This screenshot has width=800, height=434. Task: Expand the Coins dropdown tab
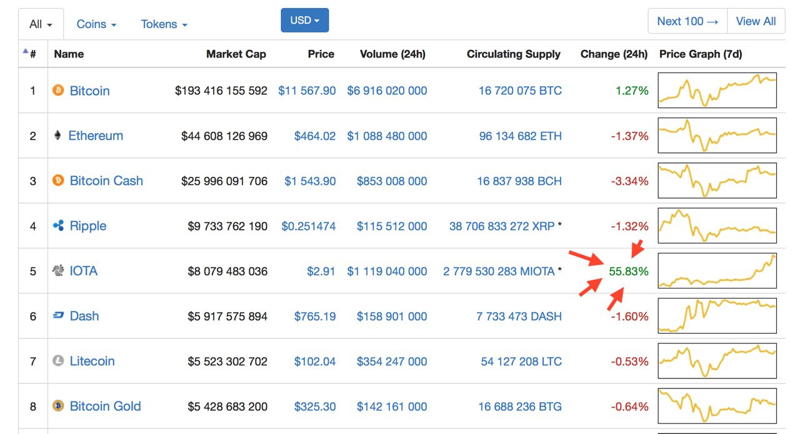tap(96, 24)
